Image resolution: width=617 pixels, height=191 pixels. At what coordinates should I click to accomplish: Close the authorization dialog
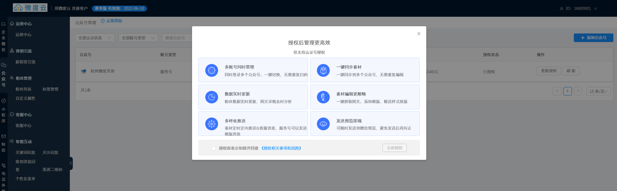pyautogui.click(x=419, y=33)
